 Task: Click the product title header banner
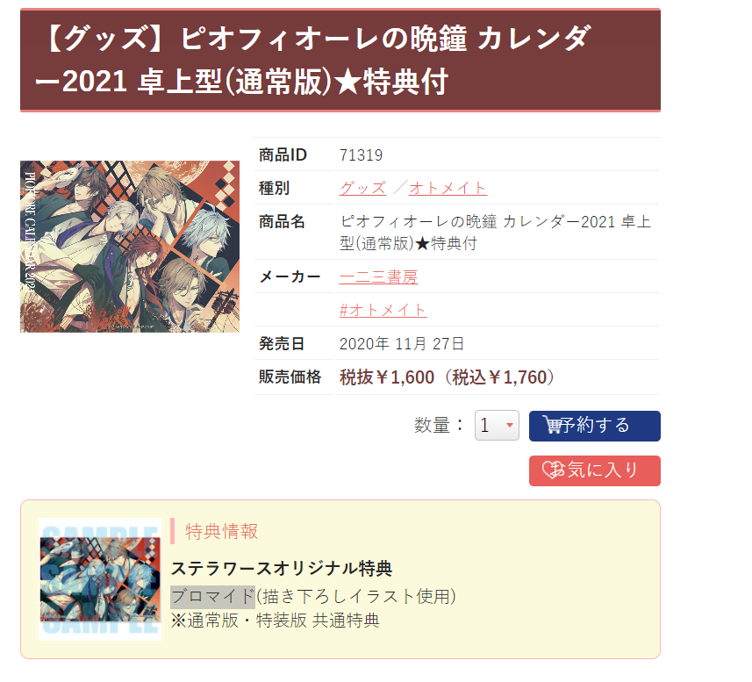click(x=340, y=60)
